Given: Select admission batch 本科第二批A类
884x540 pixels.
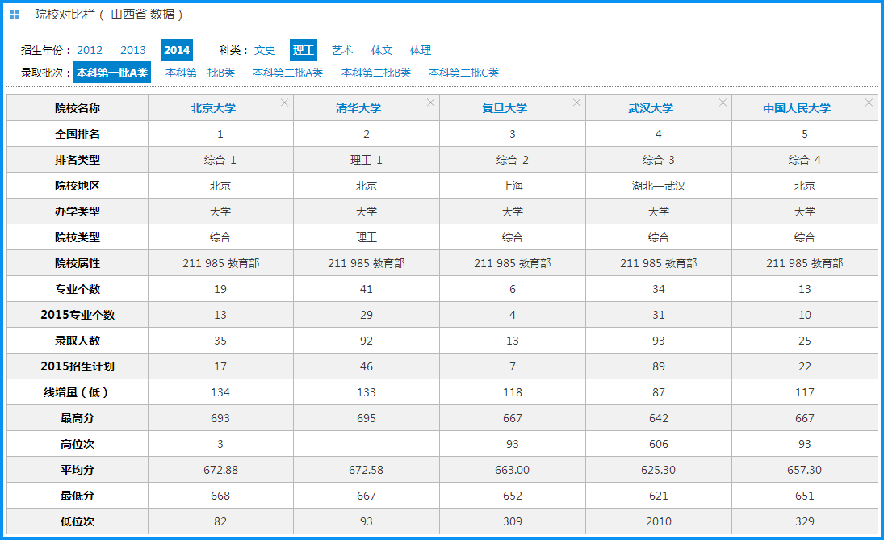Looking at the screenshot, I should 288,73.
